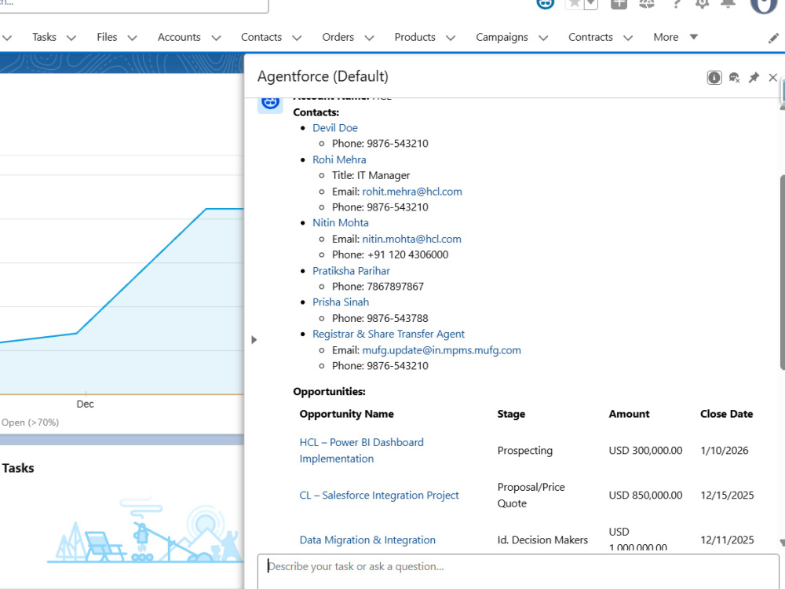Expand the Contracts tab chevron
785x589 pixels.
pyautogui.click(x=628, y=38)
